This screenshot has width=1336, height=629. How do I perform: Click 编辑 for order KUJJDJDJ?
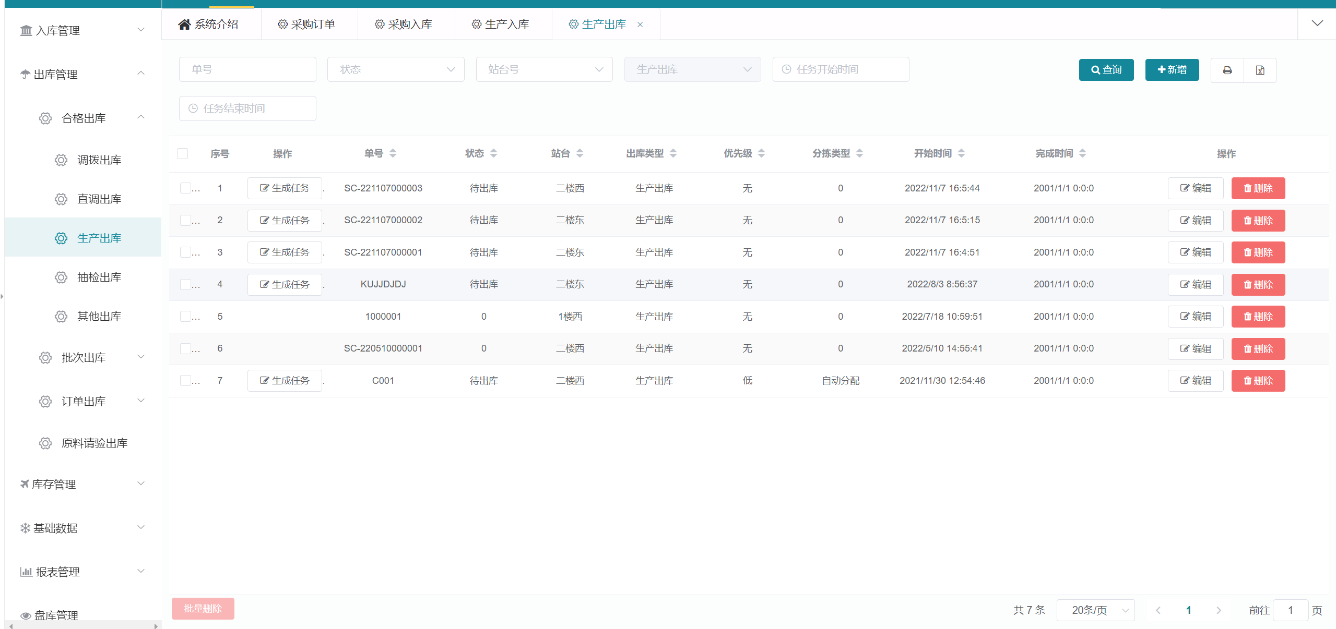(x=1196, y=285)
